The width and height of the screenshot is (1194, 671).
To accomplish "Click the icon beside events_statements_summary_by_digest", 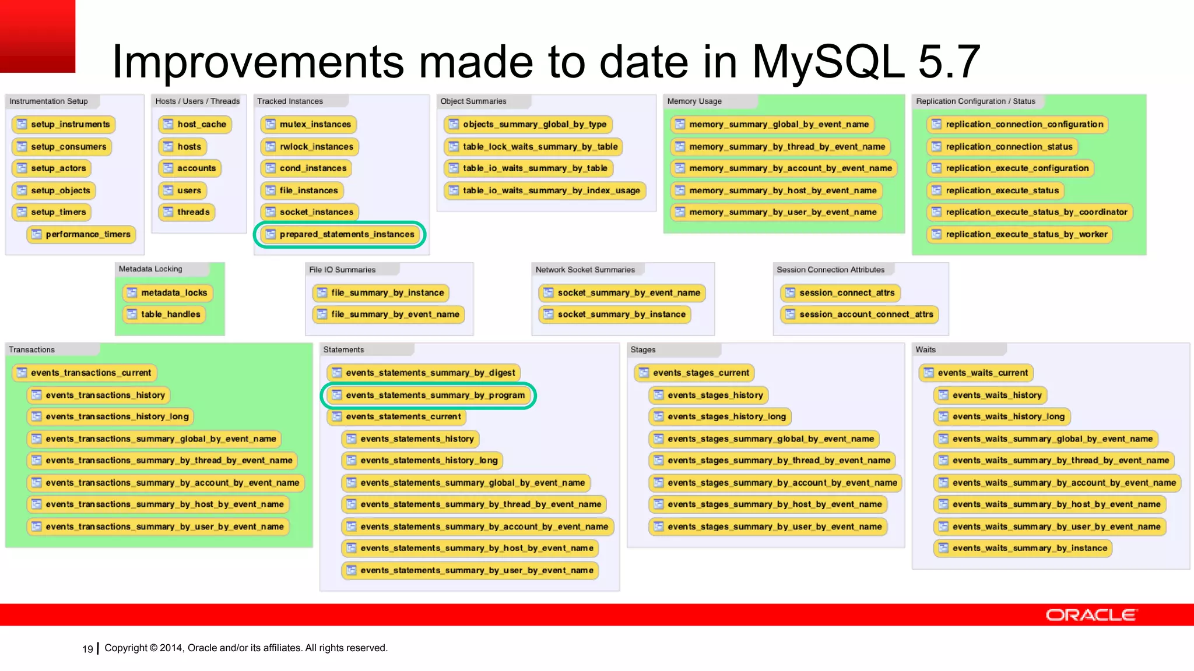I will tap(337, 373).
